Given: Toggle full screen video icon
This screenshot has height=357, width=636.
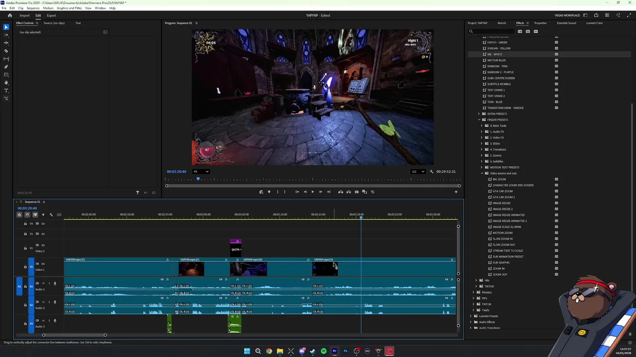Looking at the screenshot, I should click(x=628, y=15).
